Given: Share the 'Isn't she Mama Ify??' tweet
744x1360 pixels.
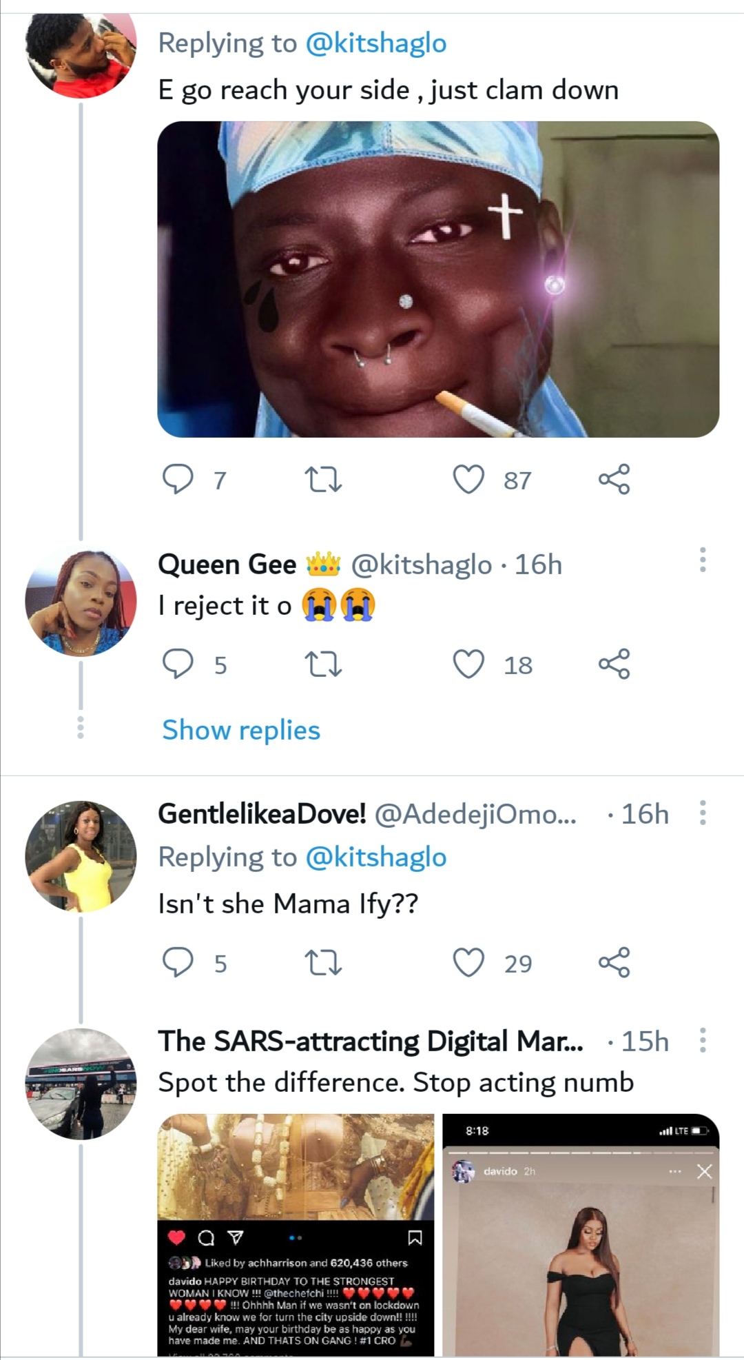Looking at the screenshot, I should [614, 962].
